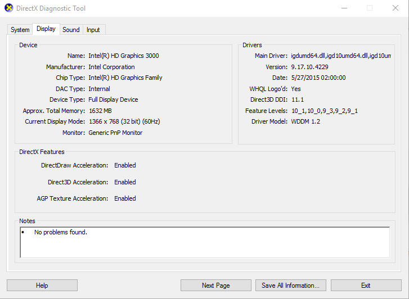Click the DirectX icon in title bar

coord(8,8)
